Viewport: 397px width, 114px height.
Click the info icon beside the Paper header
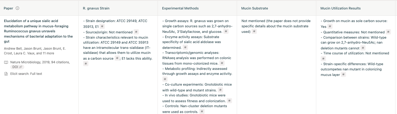17,8
